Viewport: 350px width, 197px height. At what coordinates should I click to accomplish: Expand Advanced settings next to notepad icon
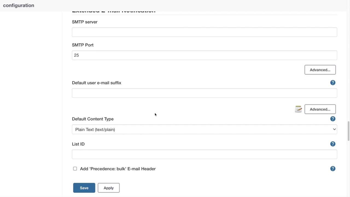tap(320, 109)
